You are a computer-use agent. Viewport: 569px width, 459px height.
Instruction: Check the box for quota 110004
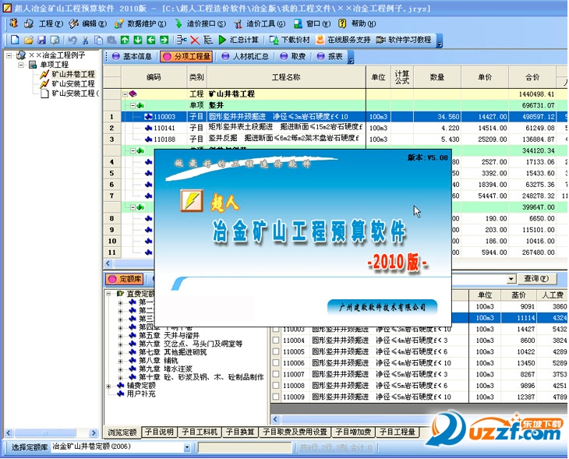pyautogui.click(x=276, y=341)
